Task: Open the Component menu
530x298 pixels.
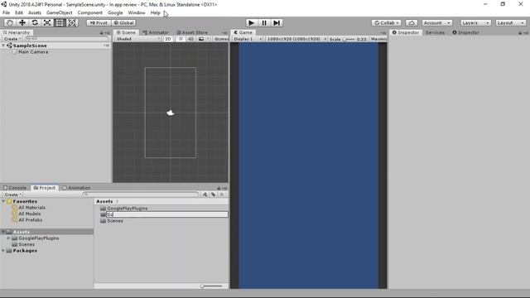Action: pos(90,13)
